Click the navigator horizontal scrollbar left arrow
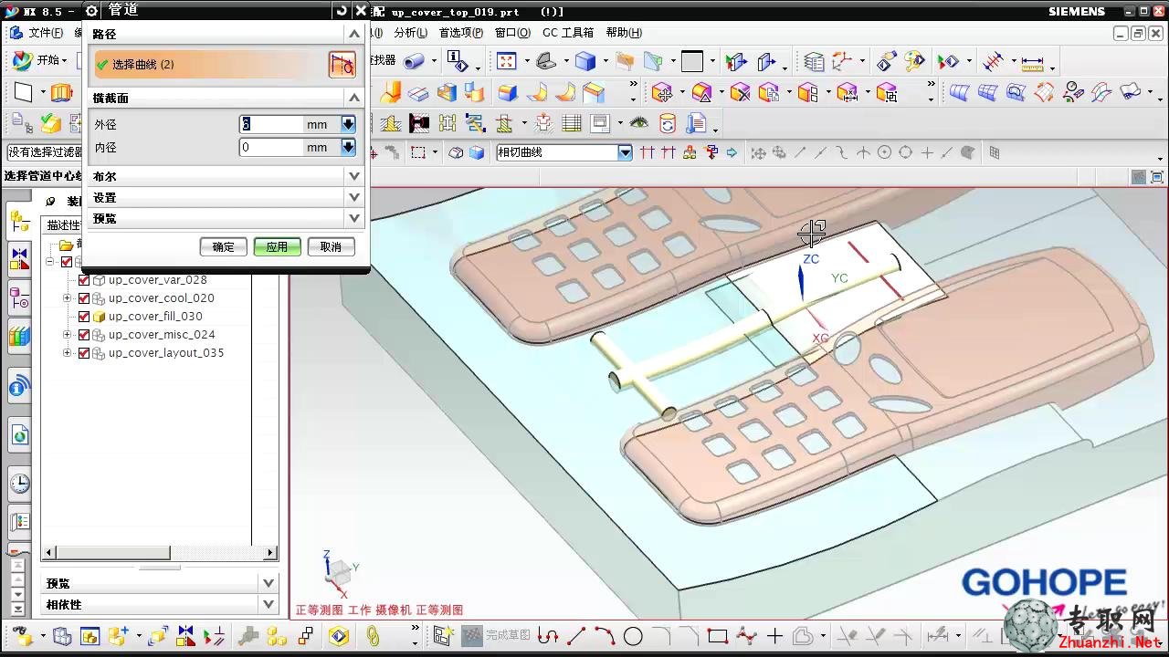Screen dimensions: 1169x657 (50, 552)
